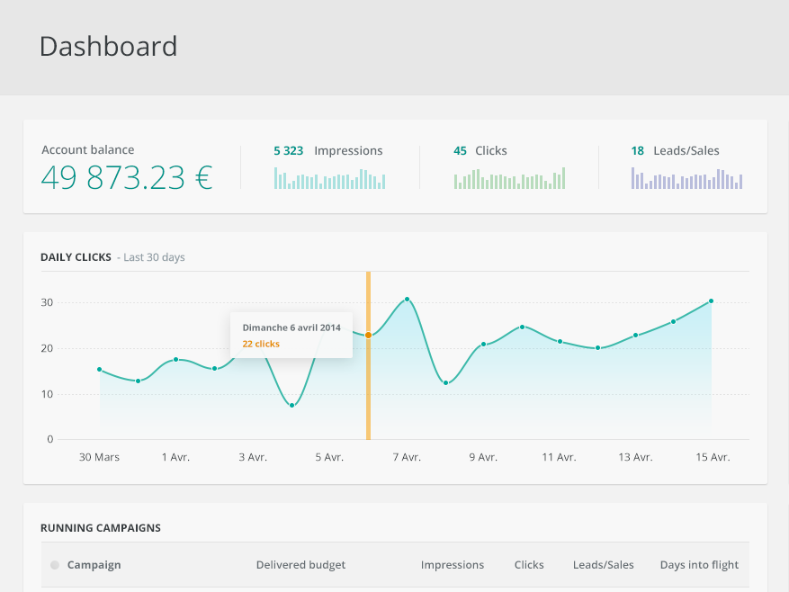Click the Leads/Sales label in stats card
This screenshot has width=789, height=592.
(686, 150)
